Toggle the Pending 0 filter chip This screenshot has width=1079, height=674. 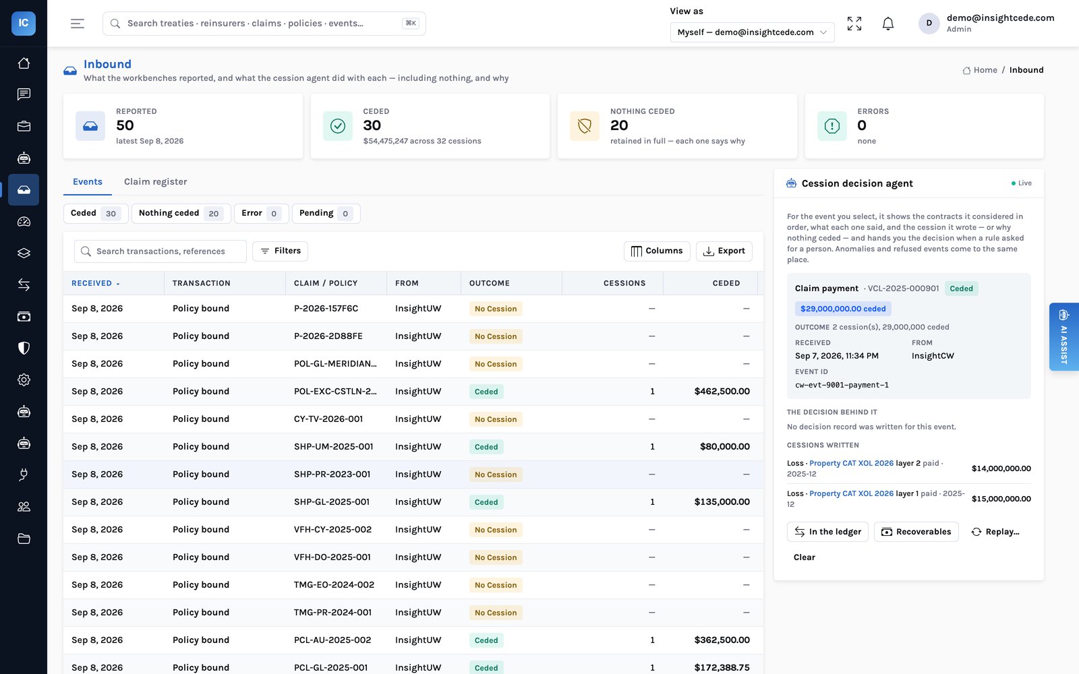coord(326,214)
